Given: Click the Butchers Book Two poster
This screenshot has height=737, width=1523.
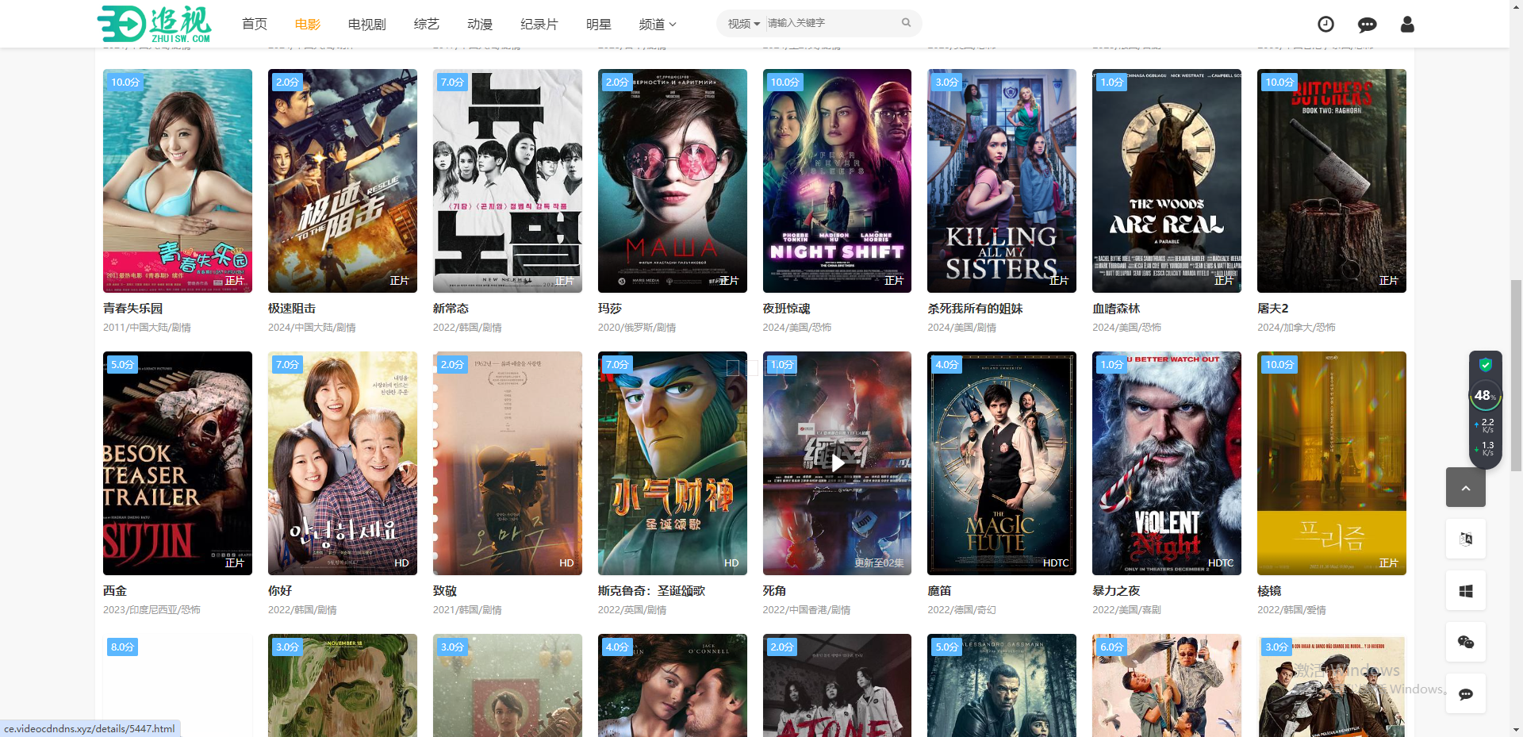Looking at the screenshot, I should (x=1332, y=181).
